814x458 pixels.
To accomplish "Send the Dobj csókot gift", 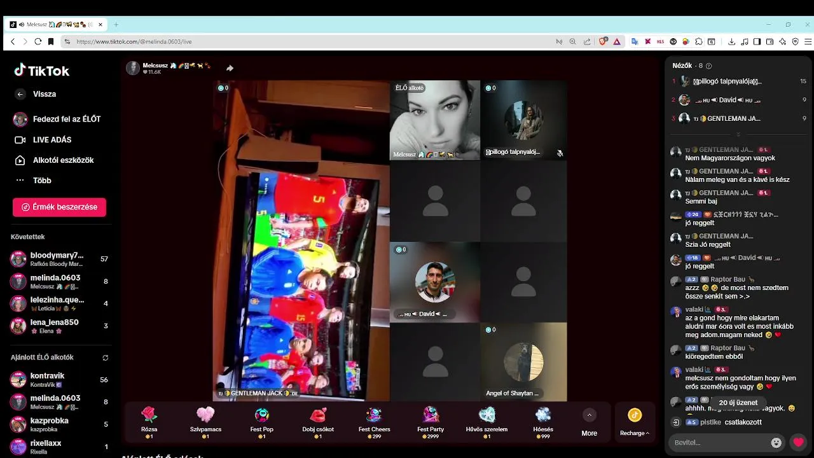I will coord(318,422).
